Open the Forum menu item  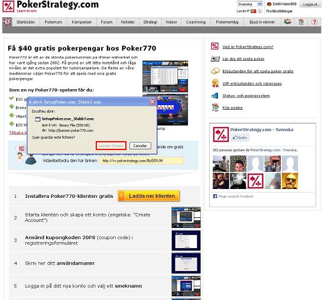tap(106, 22)
